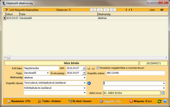Click the row indicator arrow of the 2015.04.07. row
The image size is (170, 107).
(x=4, y=18)
